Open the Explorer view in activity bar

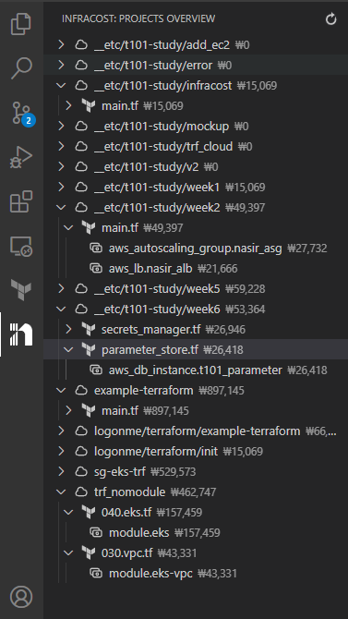coord(21,24)
